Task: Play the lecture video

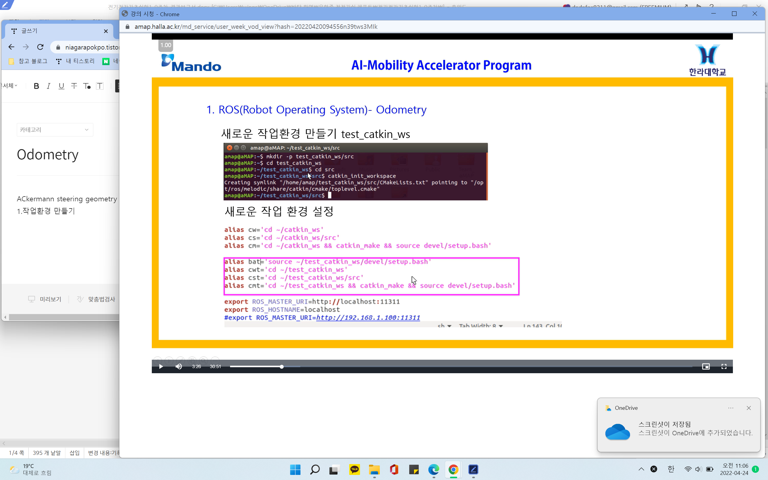Action: 161,366
